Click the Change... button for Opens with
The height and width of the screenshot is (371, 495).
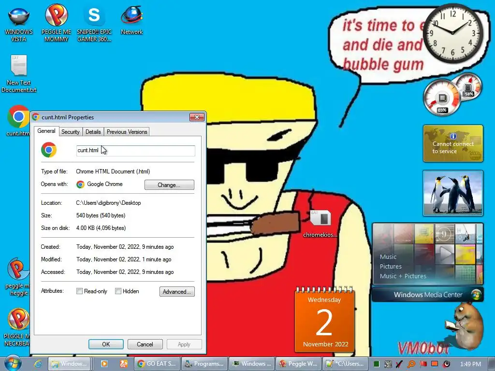pyautogui.click(x=169, y=185)
